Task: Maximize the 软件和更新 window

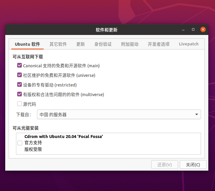Action: coord(193,29)
